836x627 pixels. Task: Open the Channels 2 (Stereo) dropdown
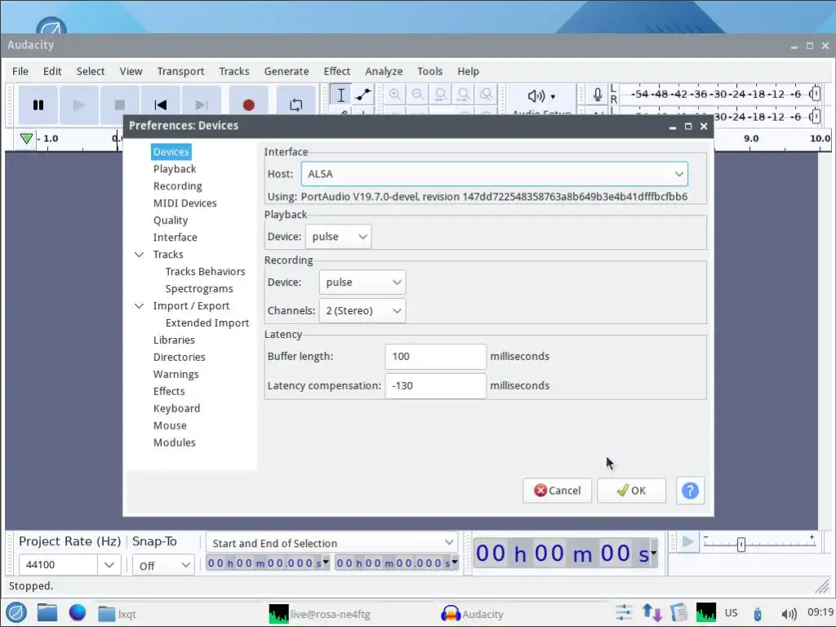click(362, 311)
